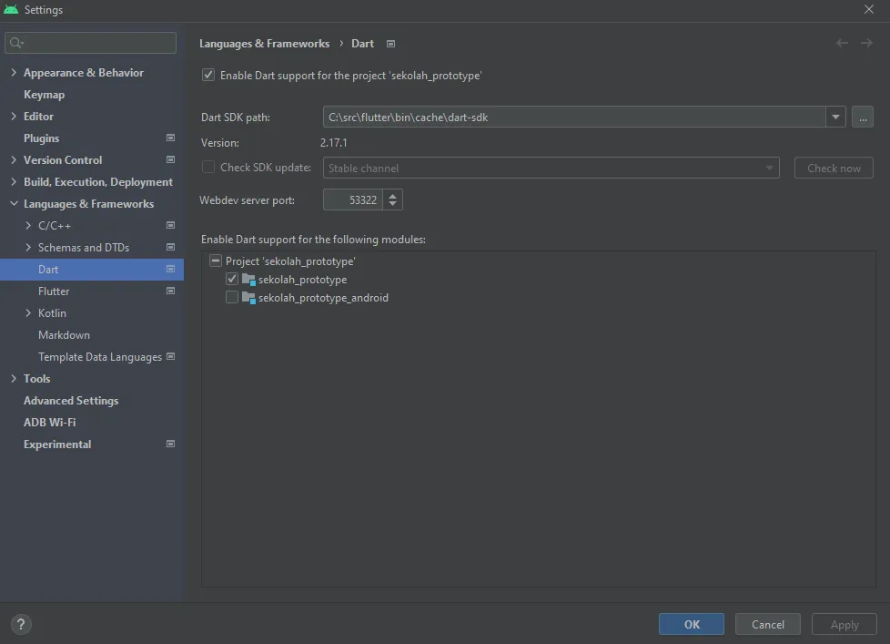
Task: Click the Dart SDK path text field
Action: 574,117
